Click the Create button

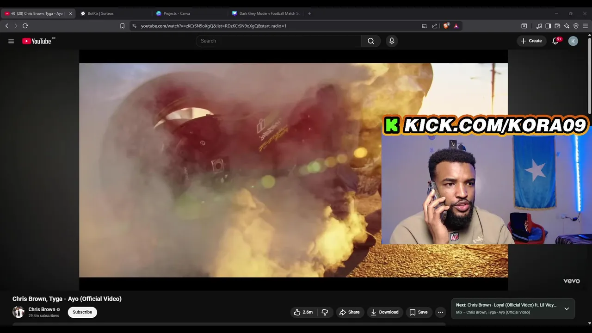[531, 41]
